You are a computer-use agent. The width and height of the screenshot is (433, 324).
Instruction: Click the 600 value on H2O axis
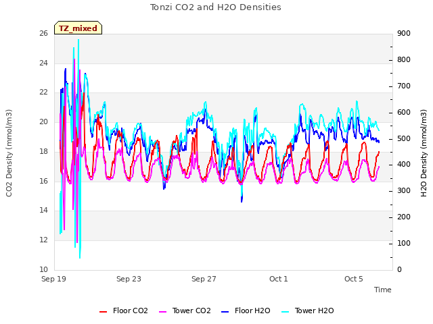(404, 113)
